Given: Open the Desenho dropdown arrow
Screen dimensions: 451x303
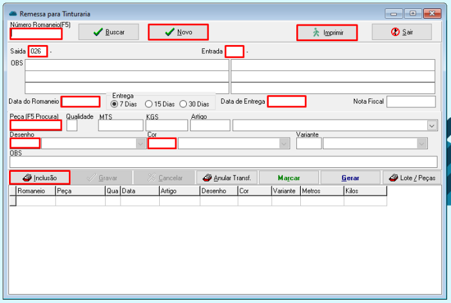Looking at the screenshot, I should [140, 143].
